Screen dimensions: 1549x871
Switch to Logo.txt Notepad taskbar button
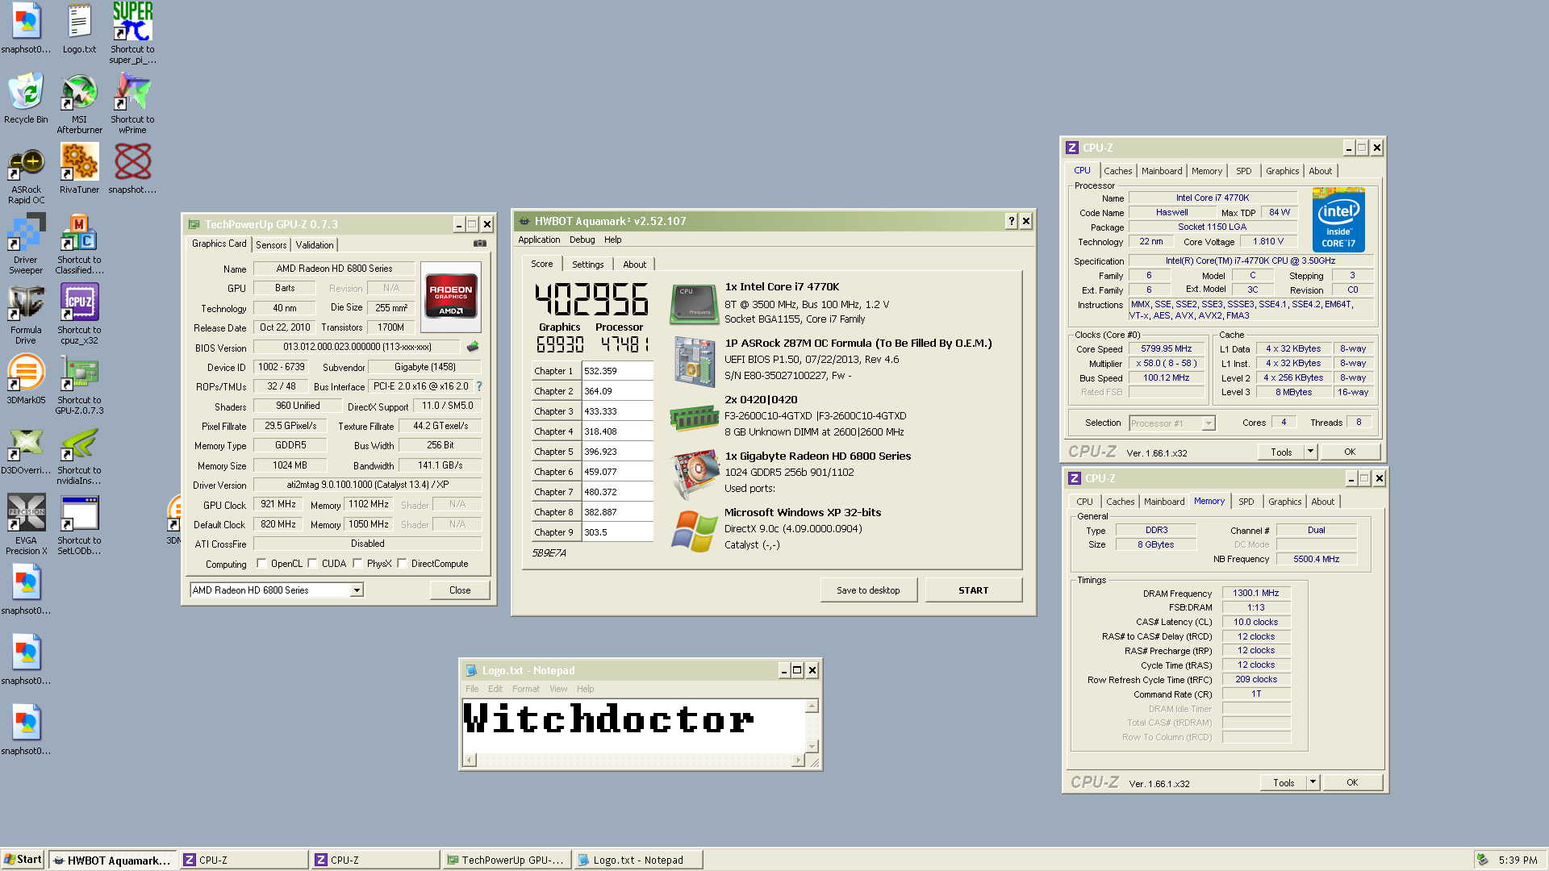(x=637, y=860)
